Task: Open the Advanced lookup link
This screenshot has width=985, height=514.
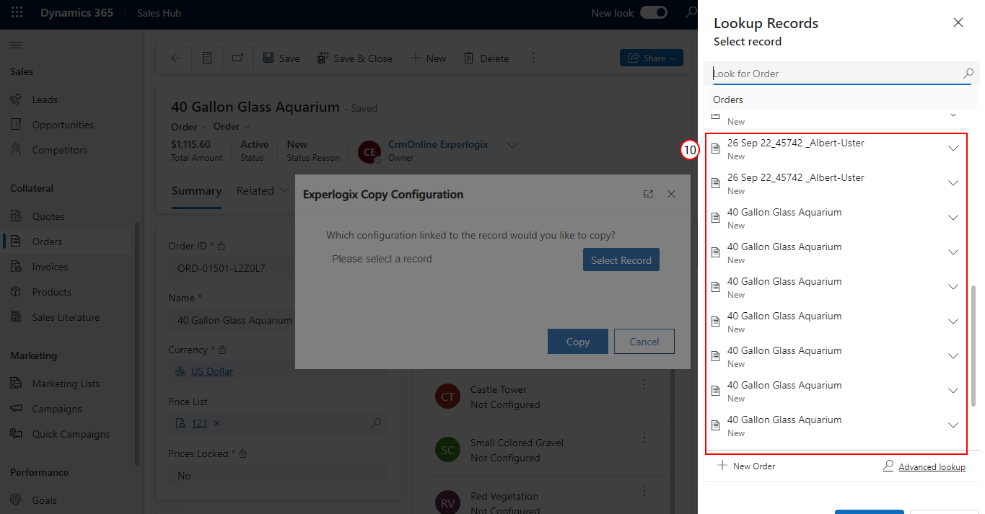Action: click(x=932, y=467)
